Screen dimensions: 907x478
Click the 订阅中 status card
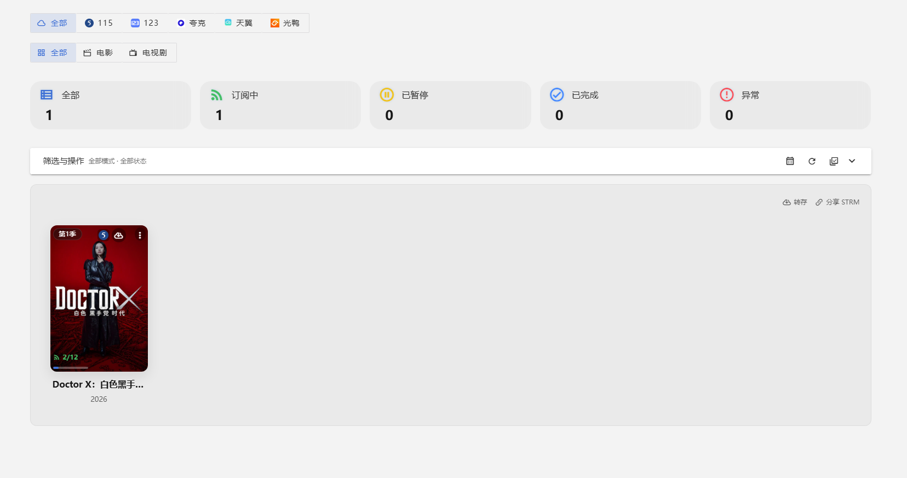click(280, 105)
